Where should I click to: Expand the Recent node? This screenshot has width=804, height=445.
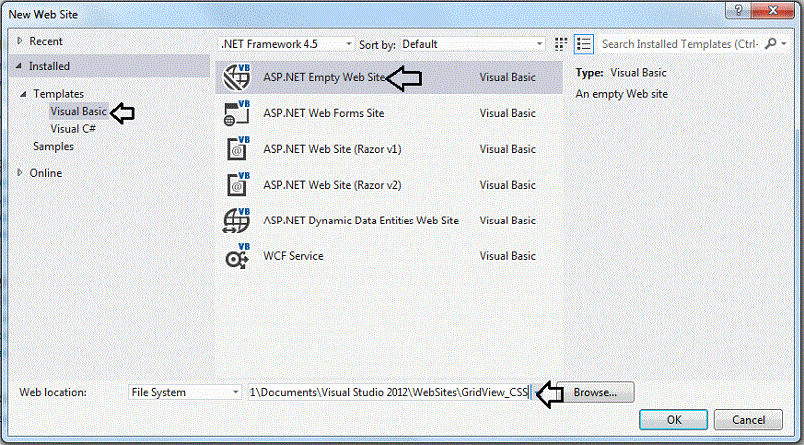pyautogui.click(x=20, y=41)
